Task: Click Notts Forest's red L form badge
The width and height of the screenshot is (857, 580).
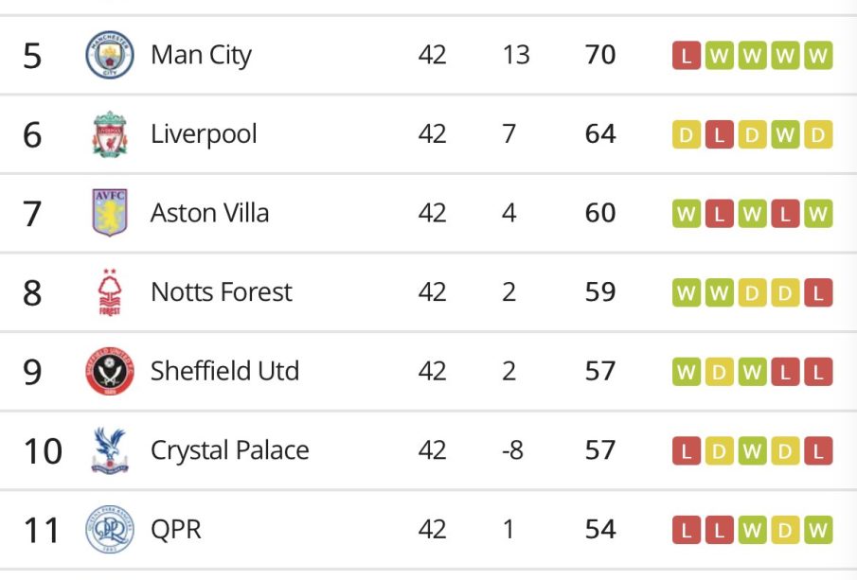Action: click(x=818, y=292)
